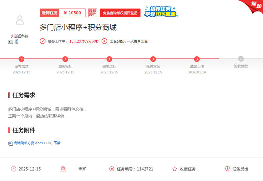
Task: Click the QR code icon beside the price
Action: [x=93, y=13]
